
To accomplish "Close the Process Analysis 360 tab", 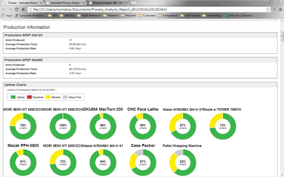I will (126, 3).
